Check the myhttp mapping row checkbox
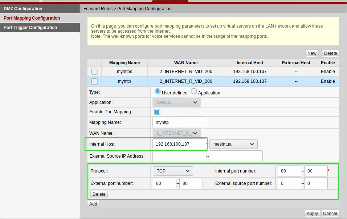Viewport: 347px width, 219px height. click(94, 81)
